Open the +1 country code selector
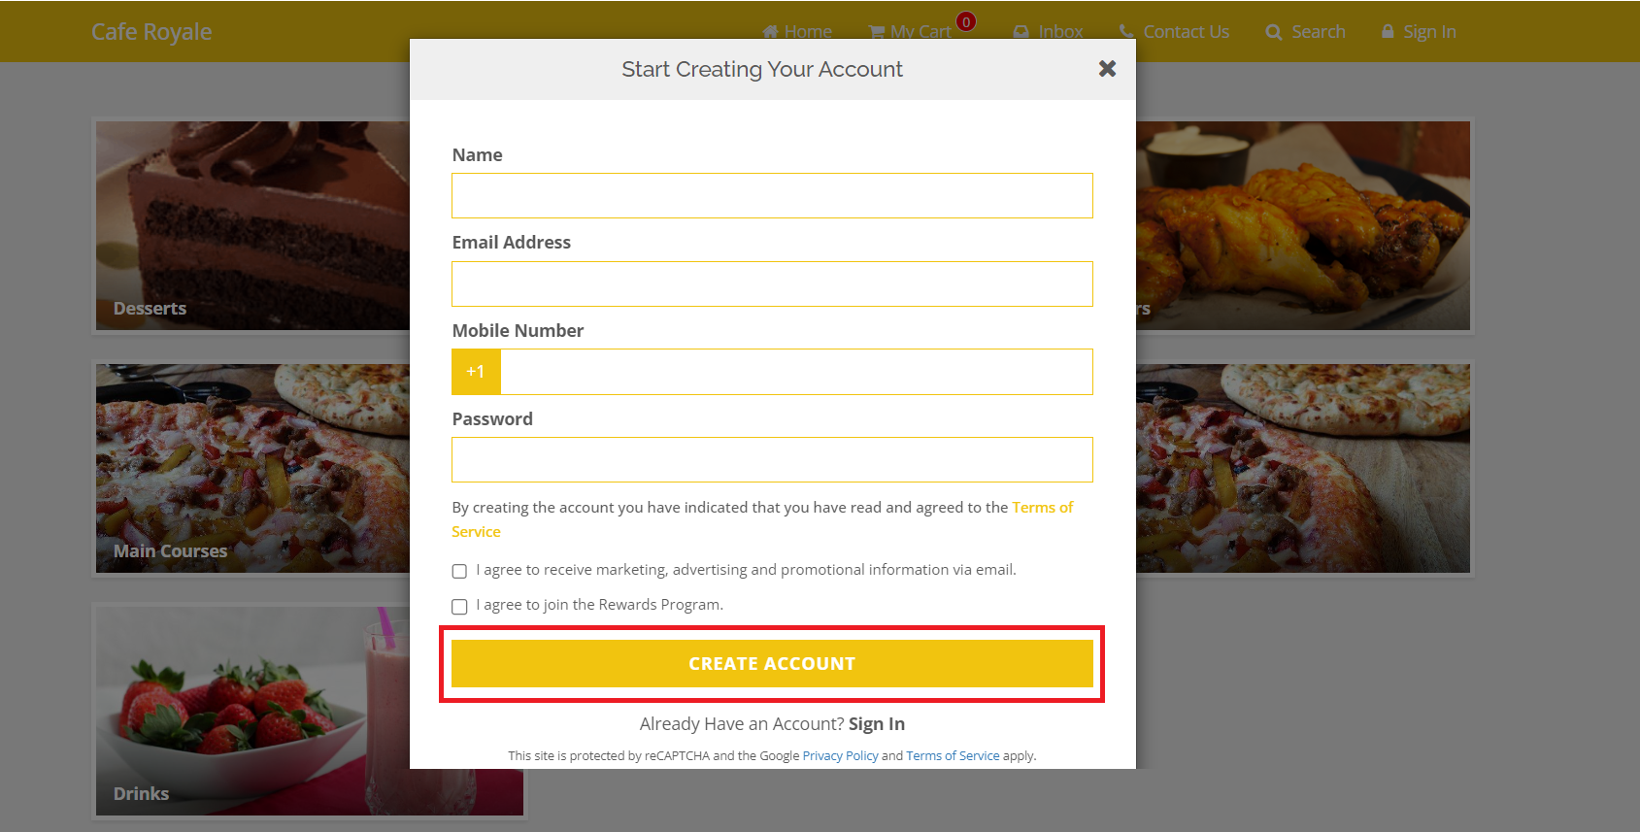The height and width of the screenshot is (832, 1640). click(x=476, y=372)
